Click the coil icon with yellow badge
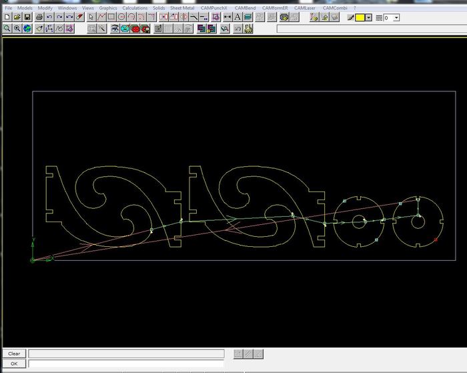Image resolution: width=467 pixels, height=373 pixels. pos(284,17)
